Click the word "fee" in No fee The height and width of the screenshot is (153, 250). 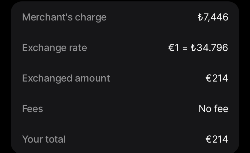(221, 109)
